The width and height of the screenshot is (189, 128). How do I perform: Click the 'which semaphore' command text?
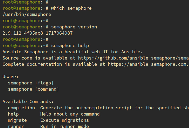pyautogui.click(x=71, y=8)
